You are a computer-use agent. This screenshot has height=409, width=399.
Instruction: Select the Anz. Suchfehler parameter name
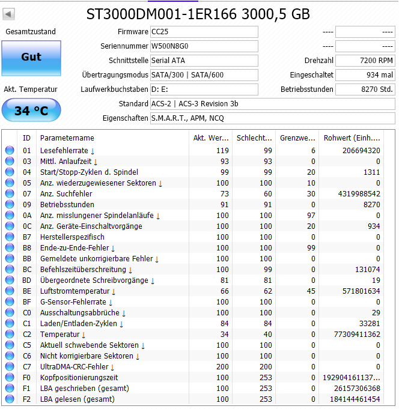click(x=66, y=194)
